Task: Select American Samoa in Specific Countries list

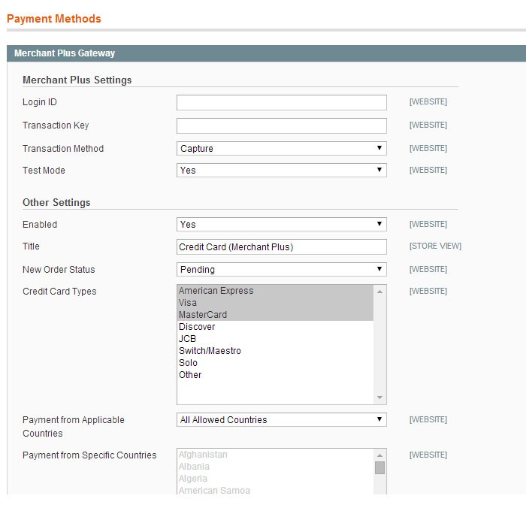Action: point(275,491)
